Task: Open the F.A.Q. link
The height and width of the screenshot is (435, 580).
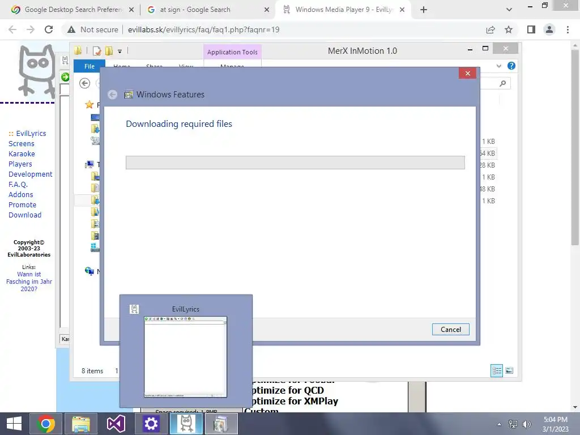Action: (x=18, y=184)
